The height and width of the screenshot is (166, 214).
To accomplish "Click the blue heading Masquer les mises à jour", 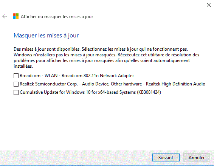I will (x=46, y=36).
